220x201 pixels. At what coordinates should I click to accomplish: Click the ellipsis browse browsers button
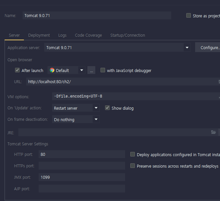coord(91,70)
